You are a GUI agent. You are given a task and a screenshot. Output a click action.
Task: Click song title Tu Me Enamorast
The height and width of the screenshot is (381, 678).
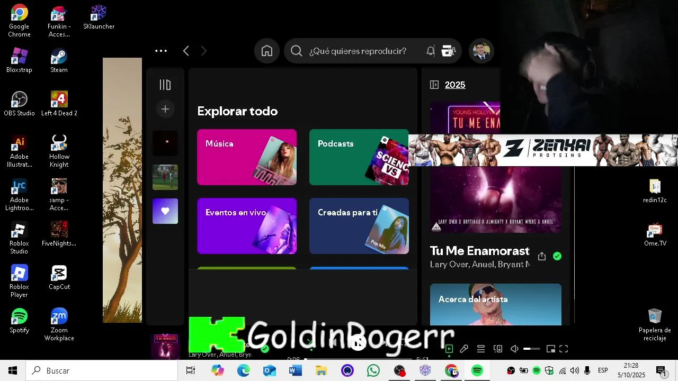[479, 251]
